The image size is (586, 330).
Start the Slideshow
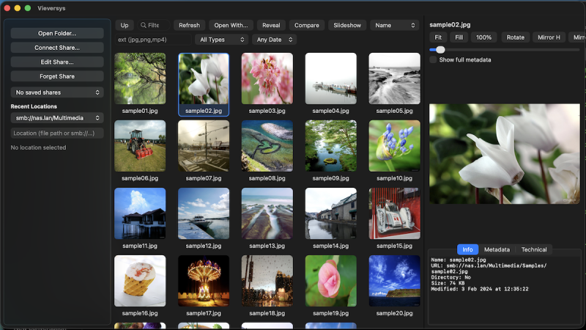pyautogui.click(x=347, y=25)
